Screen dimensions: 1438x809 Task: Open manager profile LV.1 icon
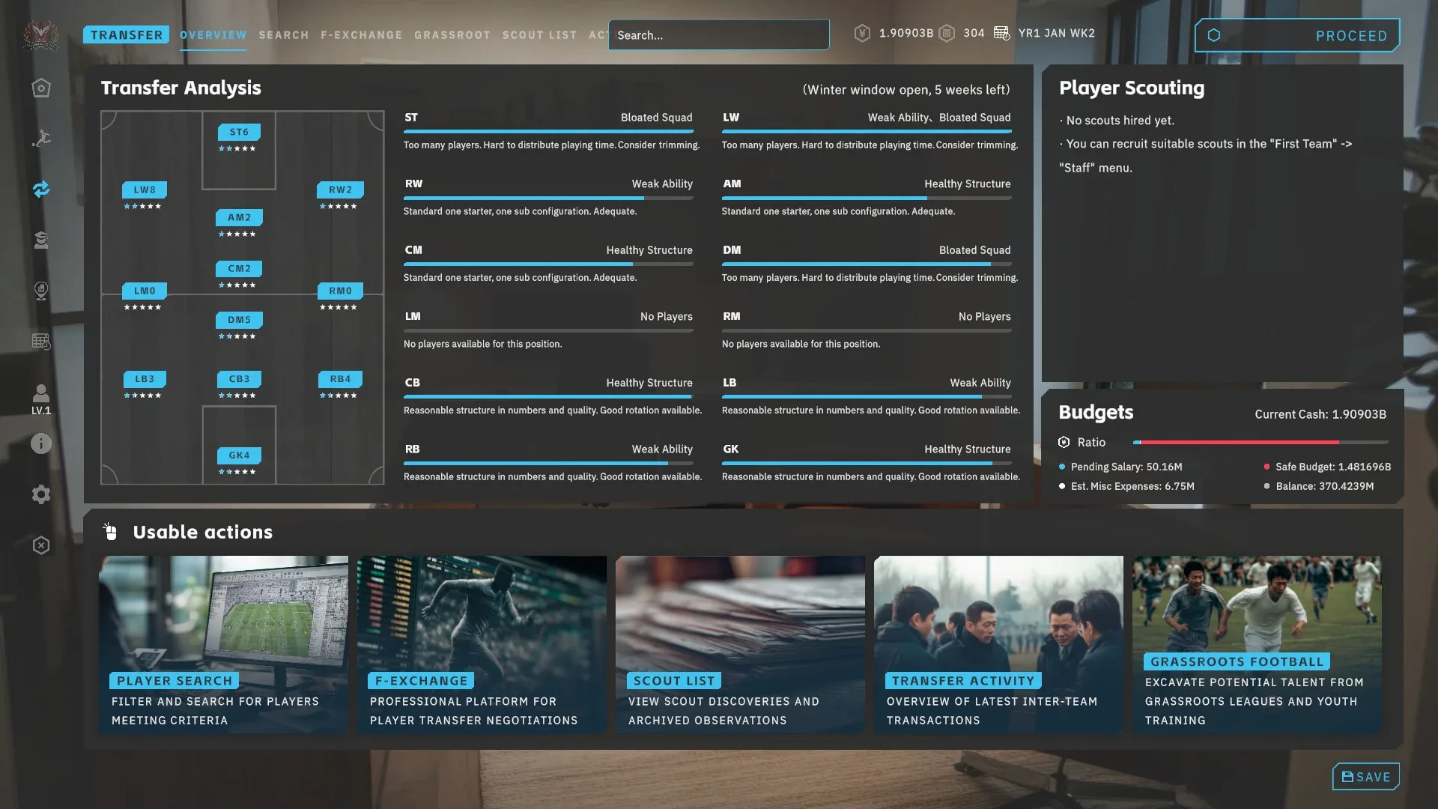(x=41, y=399)
